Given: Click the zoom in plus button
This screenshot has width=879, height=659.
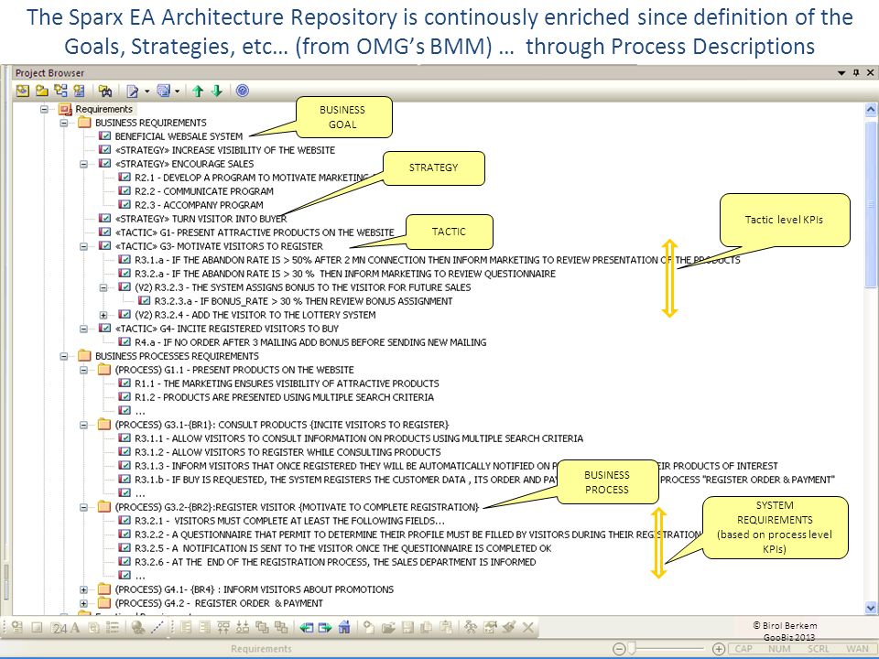Looking at the screenshot, I should pyautogui.click(x=718, y=649).
